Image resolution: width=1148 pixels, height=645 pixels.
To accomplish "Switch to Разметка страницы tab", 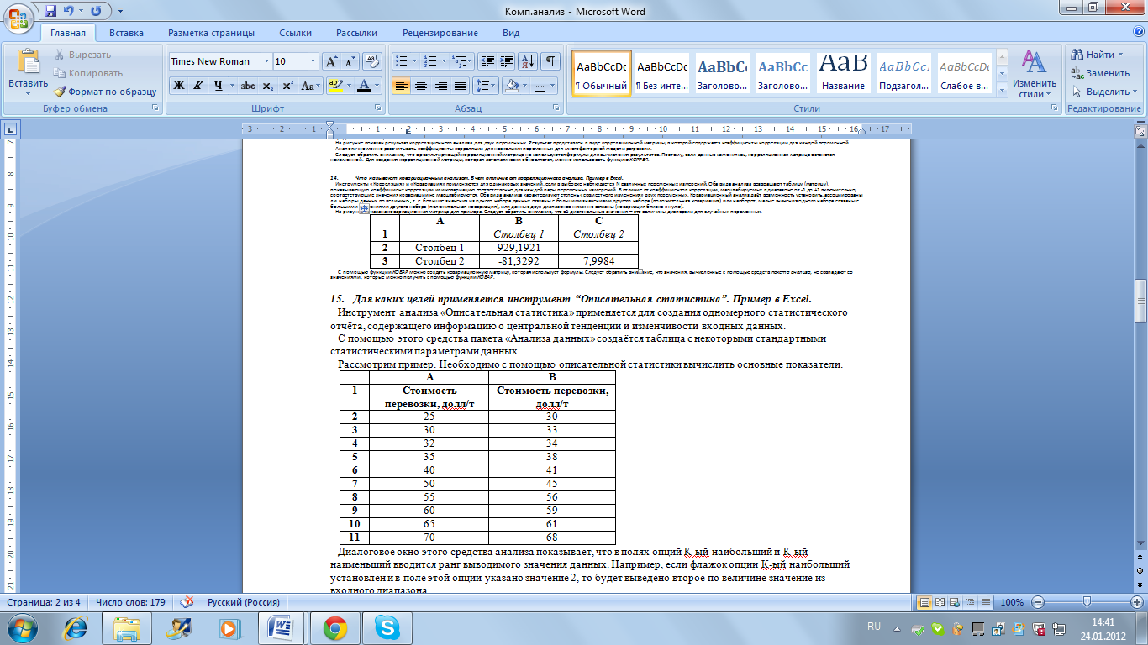I will pyautogui.click(x=211, y=33).
